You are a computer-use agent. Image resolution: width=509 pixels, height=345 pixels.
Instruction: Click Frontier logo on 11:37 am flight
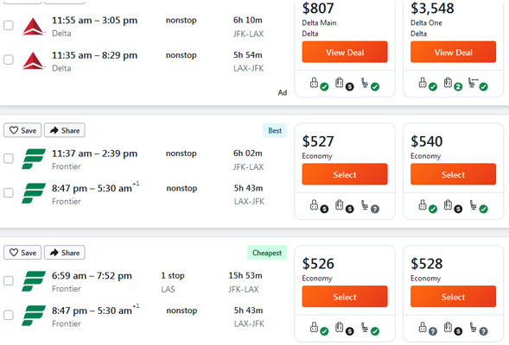click(34, 159)
